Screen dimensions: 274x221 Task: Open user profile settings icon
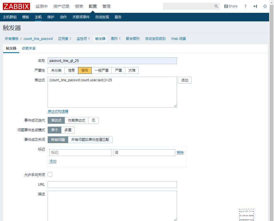coord(255,6)
